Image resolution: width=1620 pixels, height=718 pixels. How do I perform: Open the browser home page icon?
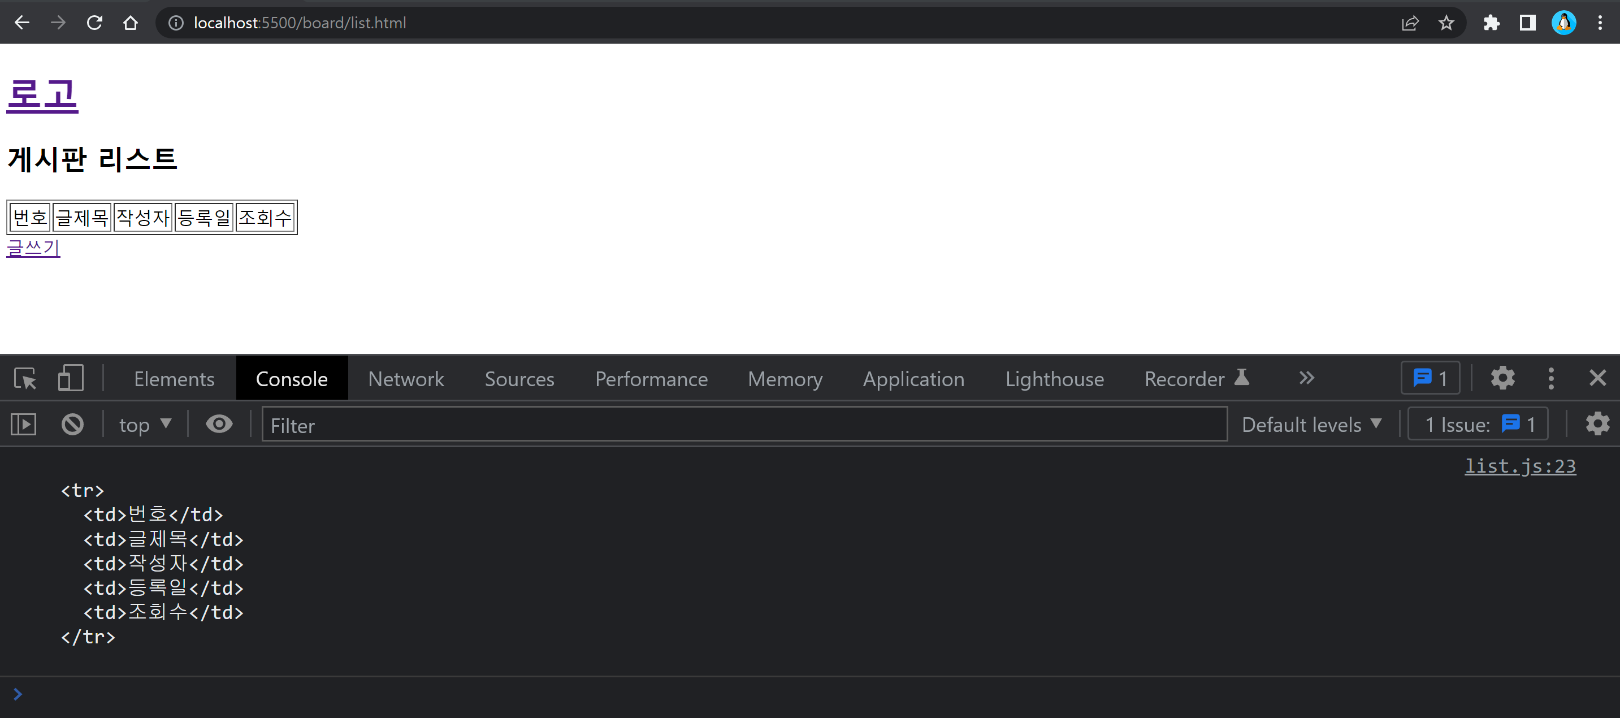[x=130, y=23]
